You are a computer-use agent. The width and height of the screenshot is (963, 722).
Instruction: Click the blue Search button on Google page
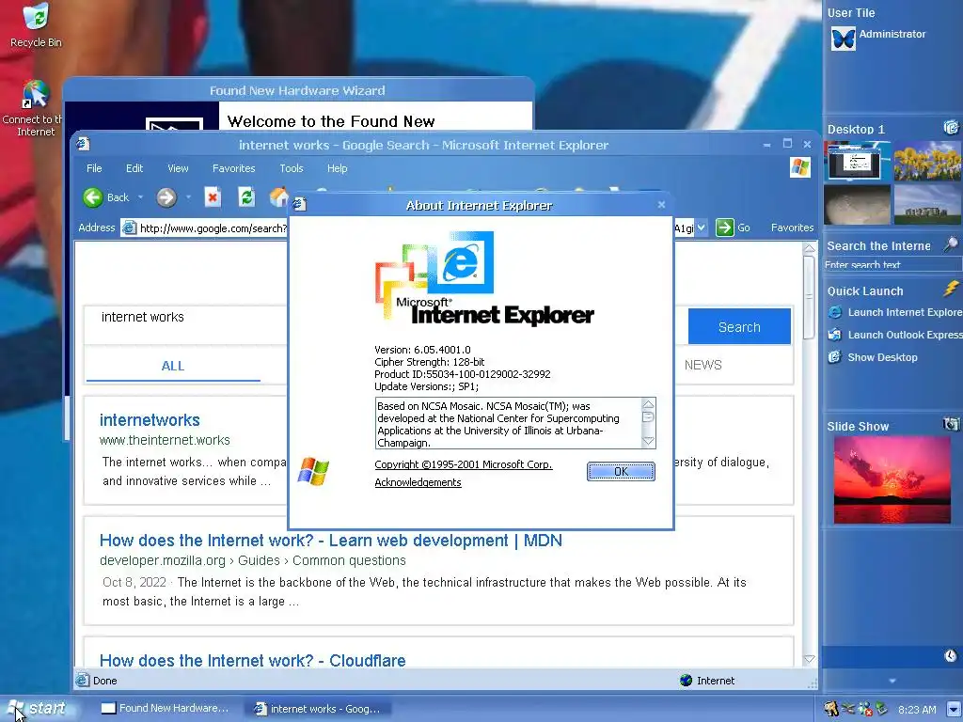click(x=739, y=326)
